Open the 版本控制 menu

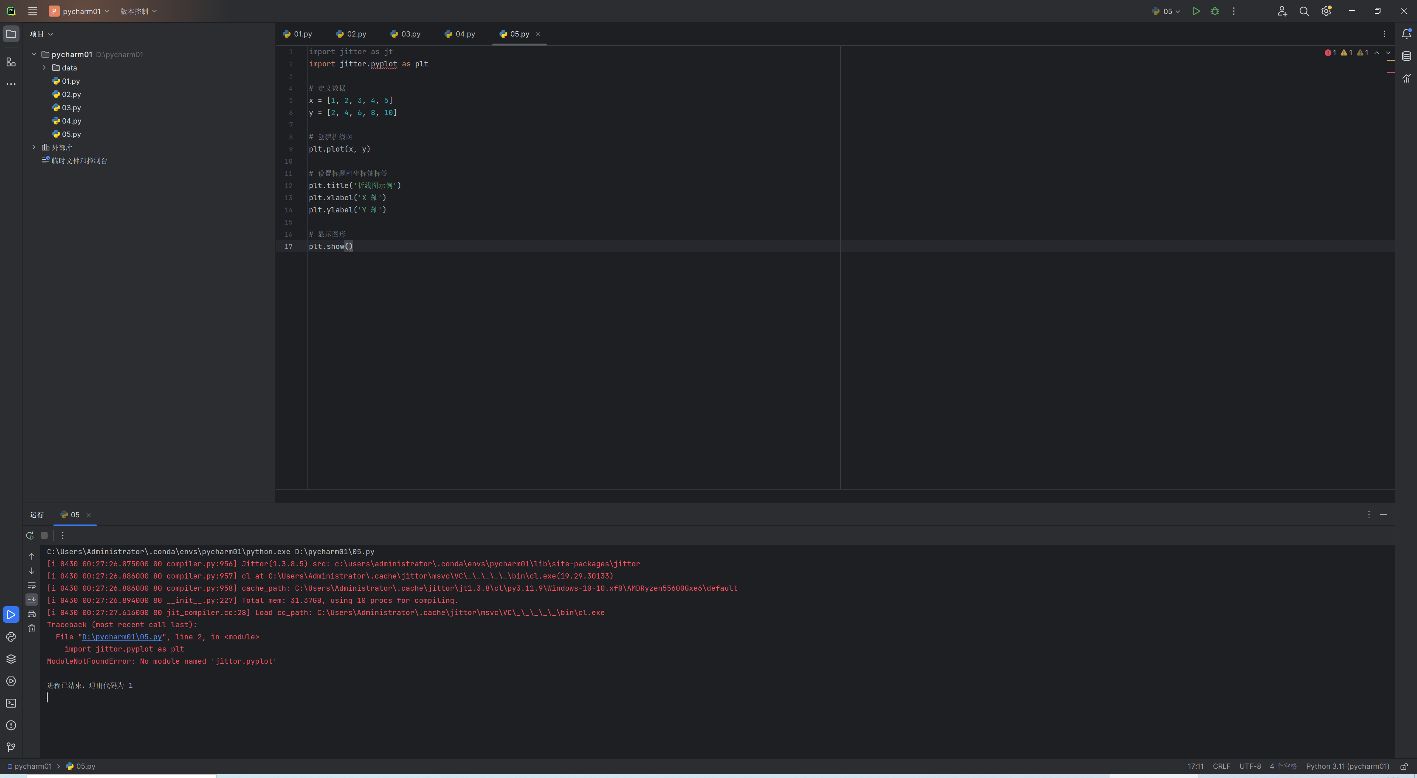click(138, 11)
